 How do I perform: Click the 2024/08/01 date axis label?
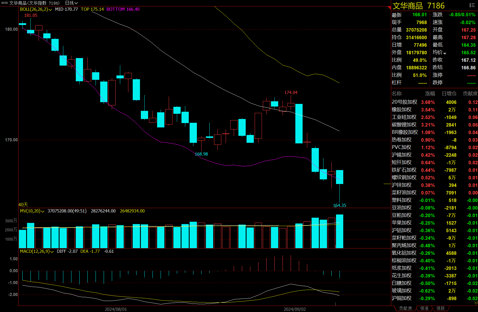click(116, 309)
